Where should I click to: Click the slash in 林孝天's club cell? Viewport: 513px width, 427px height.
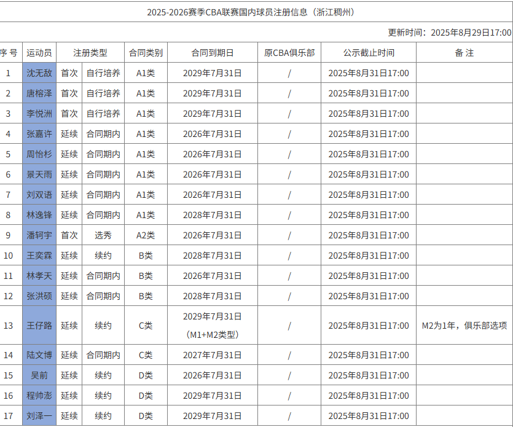point(289,276)
